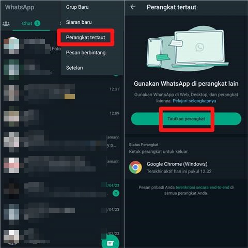The height and width of the screenshot is (248, 248).
Task: Tap the terenkripsi secara end-to-end link
Action: pos(203,187)
